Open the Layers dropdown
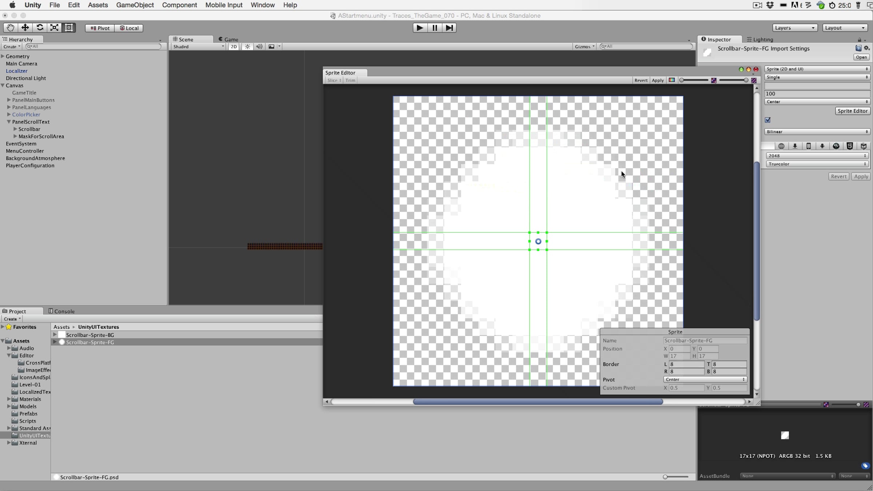 point(795,28)
